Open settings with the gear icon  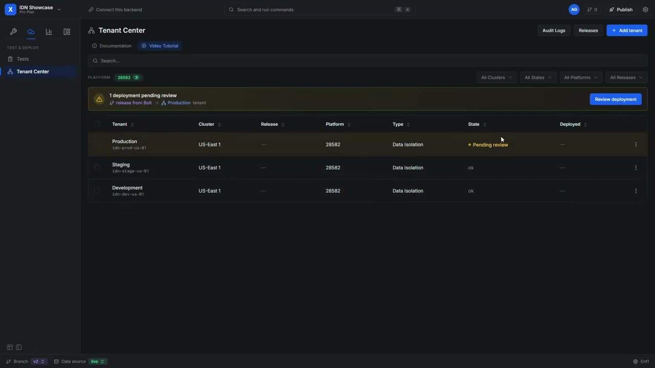tap(645, 10)
